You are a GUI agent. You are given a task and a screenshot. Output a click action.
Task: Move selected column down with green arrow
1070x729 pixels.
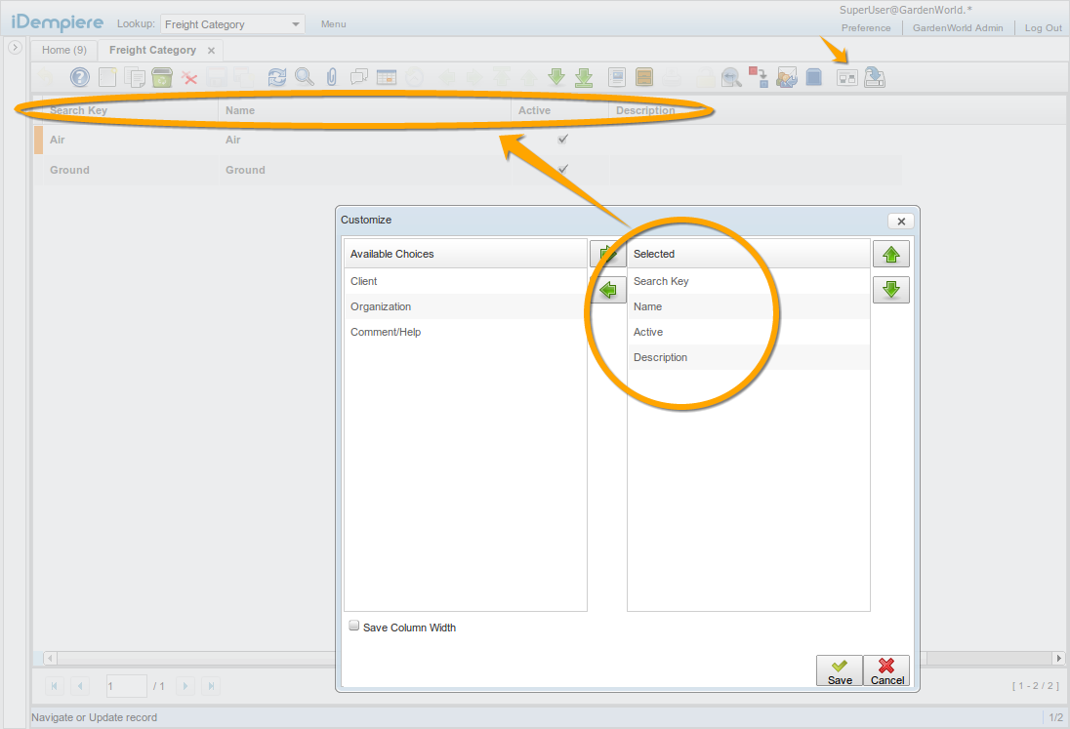[x=890, y=290]
